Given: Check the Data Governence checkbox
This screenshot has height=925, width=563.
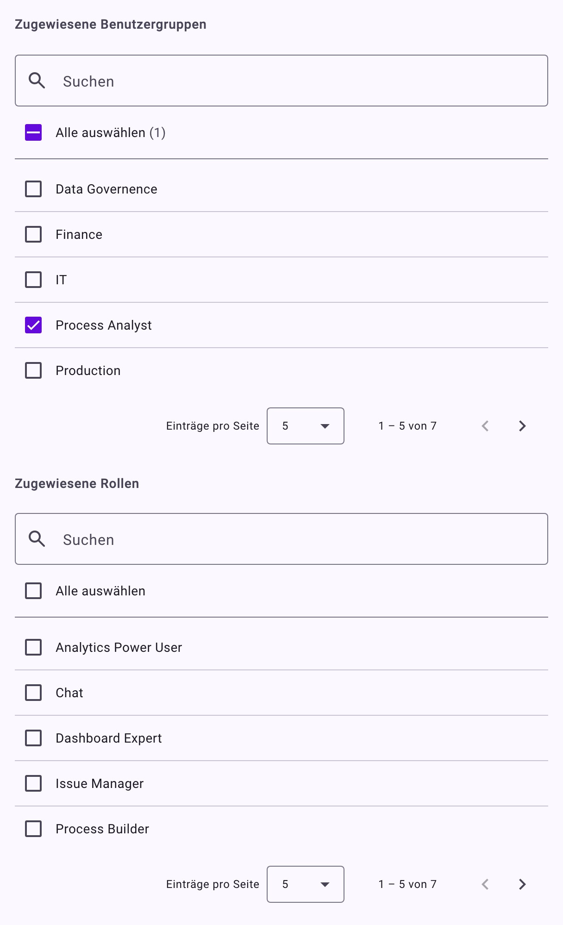Looking at the screenshot, I should (33, 189).
